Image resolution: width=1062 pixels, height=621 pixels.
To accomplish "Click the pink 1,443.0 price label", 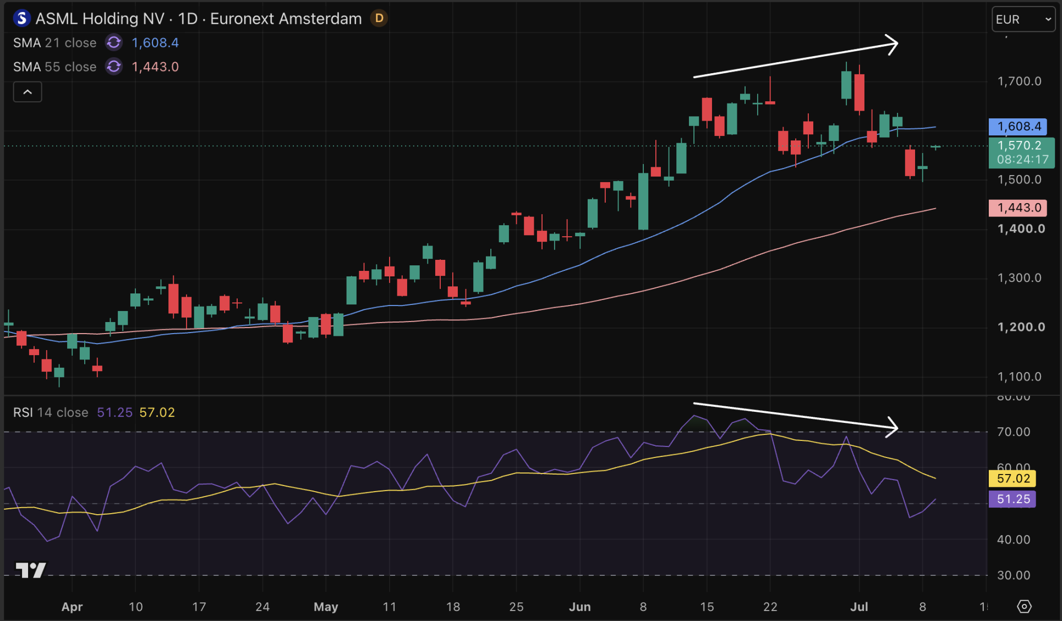I will [x=1018, y=208].
